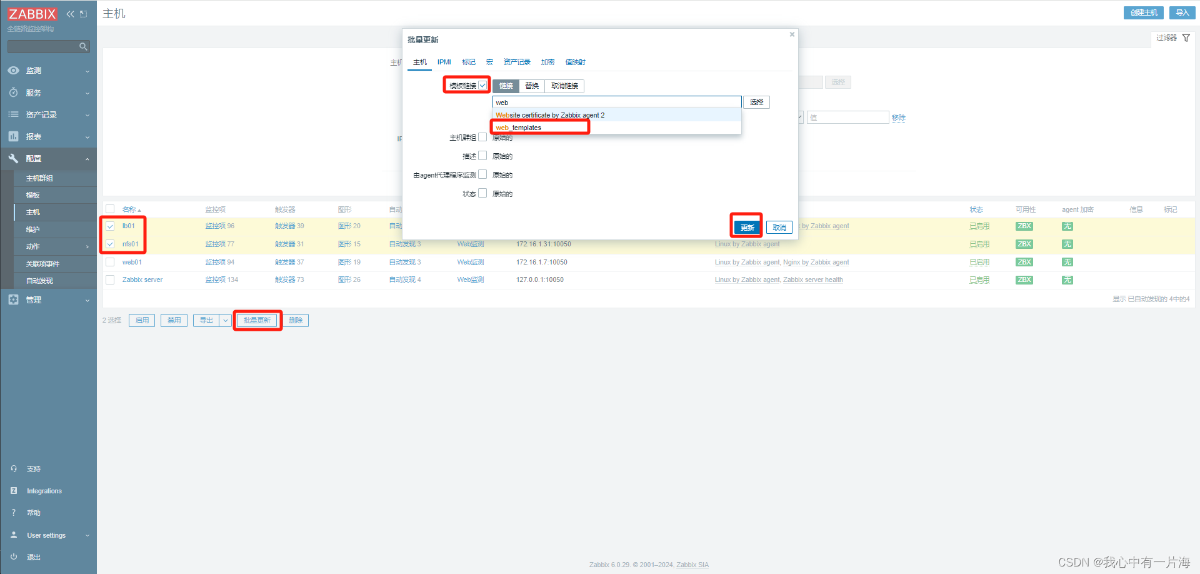The image size is (1200, 574).
Task: Choose web_templates from suggestions
Action: point(617,128)
